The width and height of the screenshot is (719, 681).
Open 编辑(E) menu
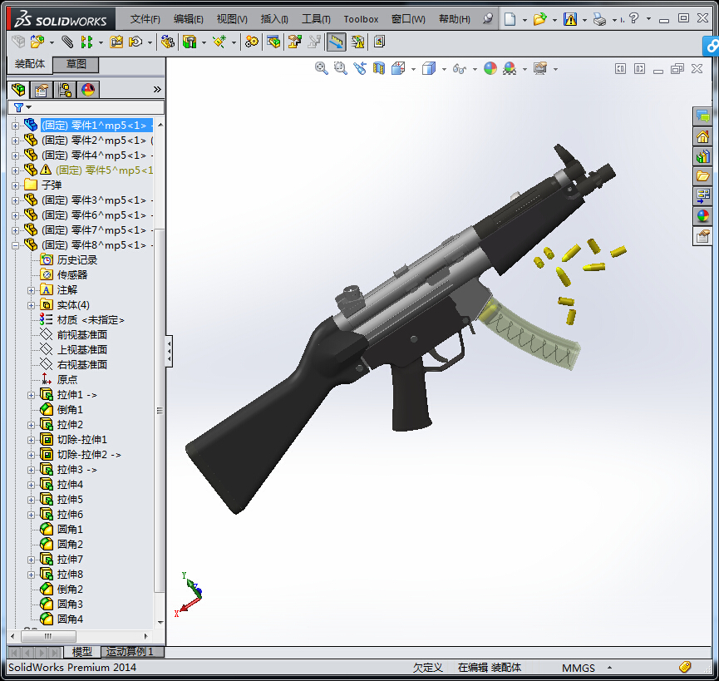tap(188, 19)
